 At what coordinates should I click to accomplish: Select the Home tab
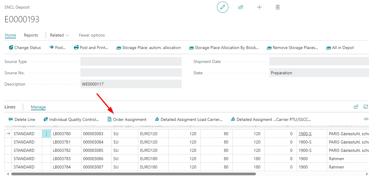coord(10,35)
